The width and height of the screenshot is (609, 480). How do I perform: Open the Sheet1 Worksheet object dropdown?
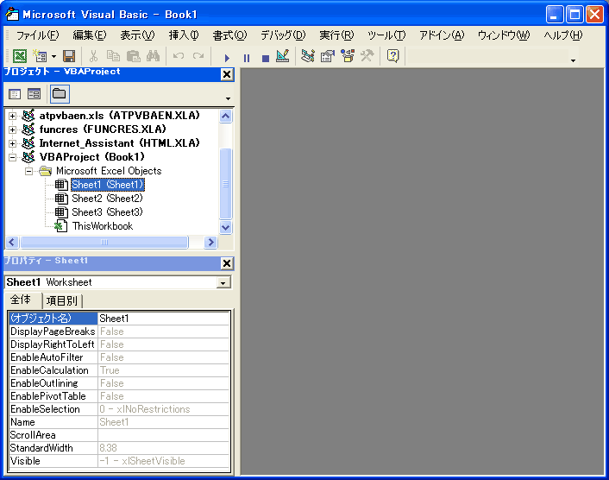[x=223, y=282]
